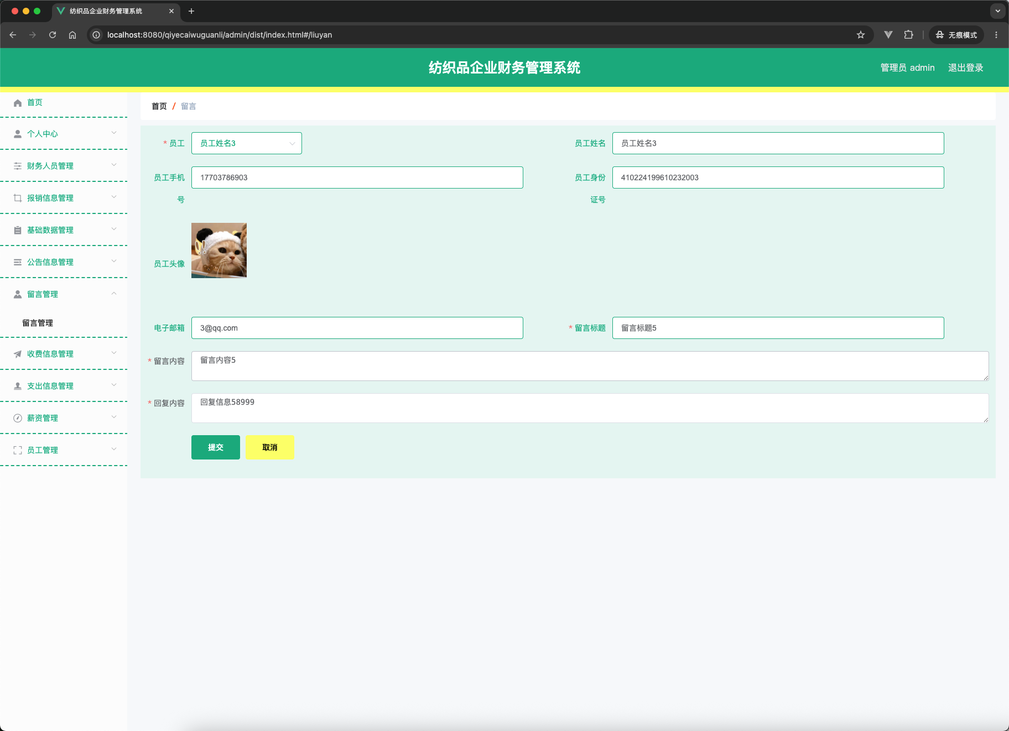The image size is (1009, 731).
Task: Click the sliders icon beside 财务人员管理
Action: (x=18, y=166)
